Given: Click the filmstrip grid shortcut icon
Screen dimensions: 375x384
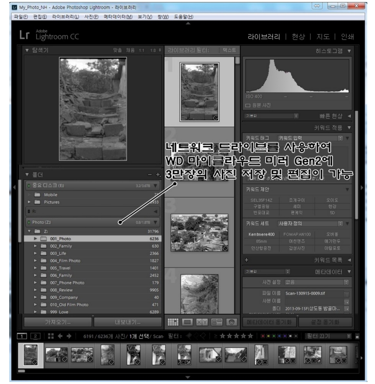Looking at the screenshot, I should point(51,336).
